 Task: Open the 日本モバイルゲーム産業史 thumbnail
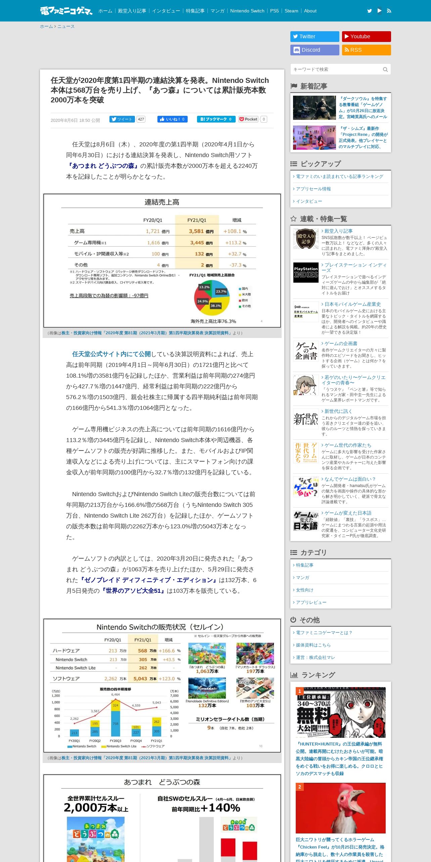pos(306,312)
